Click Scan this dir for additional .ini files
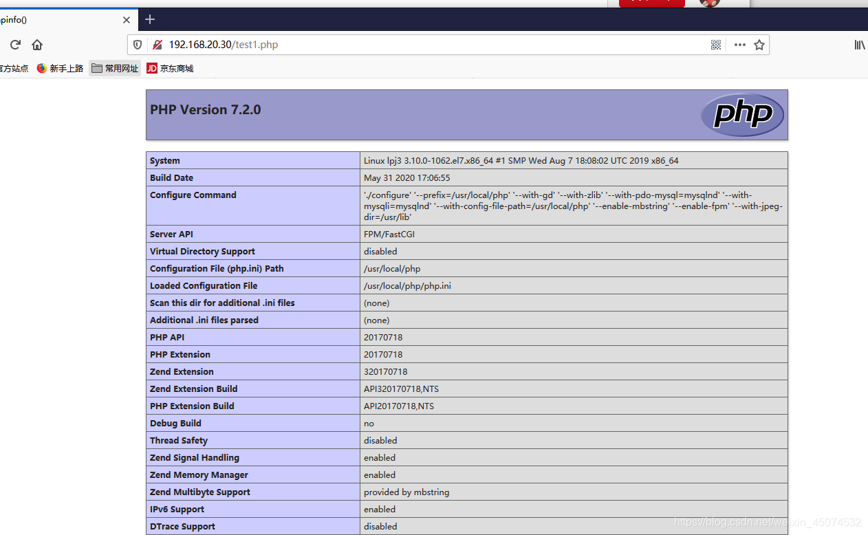Image resolution: width=868 pixels, height=535 pixels. point(222,303)
